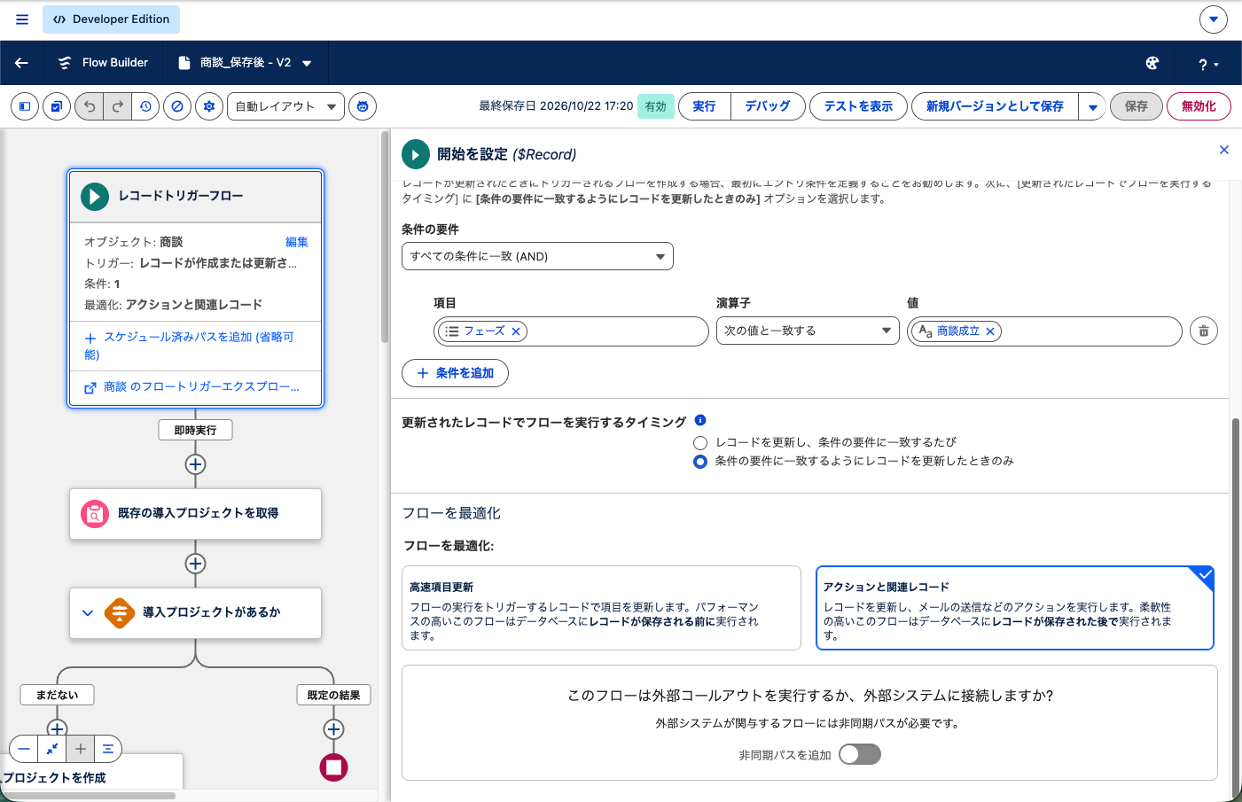Toggle the toolbox panel icon

click(25, 106)
